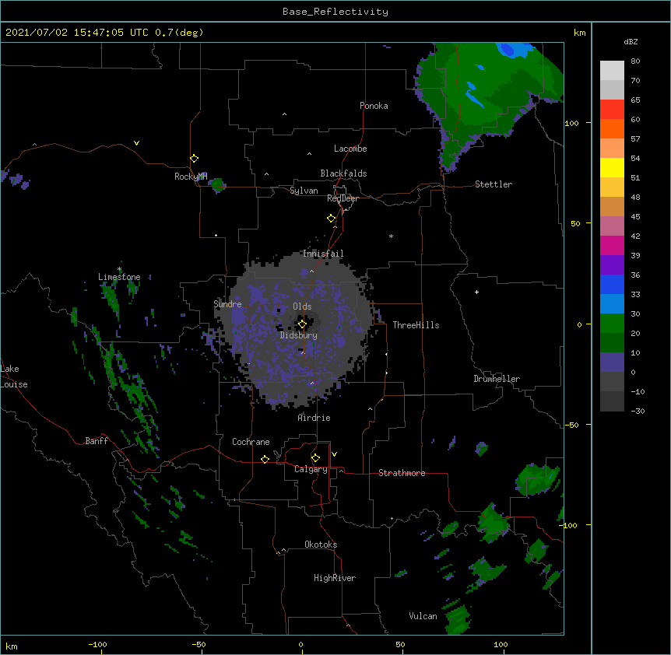The image size is (671, 655).
Task: Click the Cochrane label
Action: (x=251, y=442)
